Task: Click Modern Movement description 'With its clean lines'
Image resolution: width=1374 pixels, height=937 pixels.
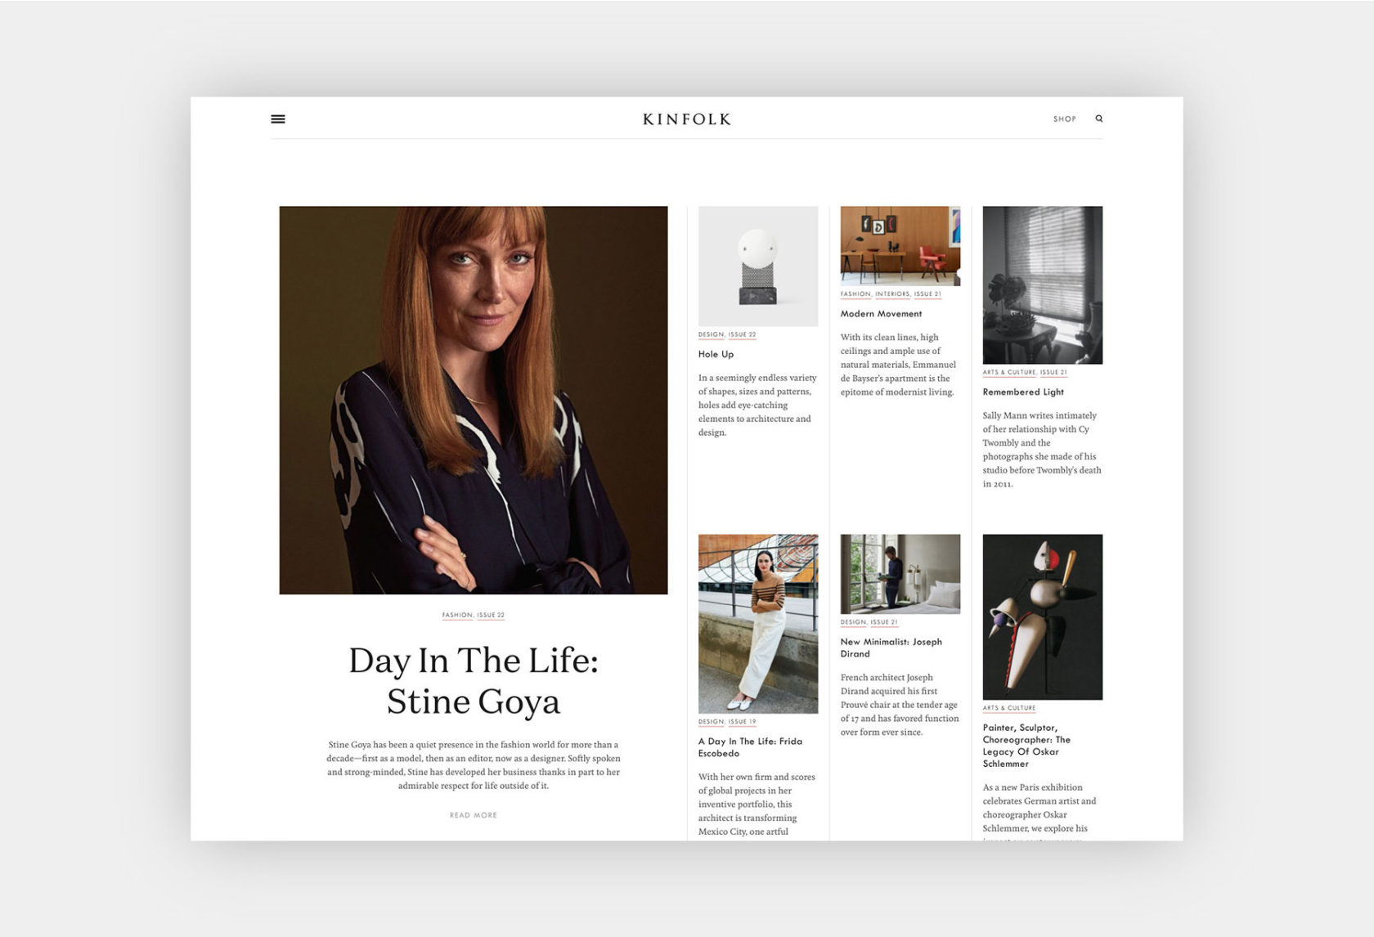Action: click(898, 365)
